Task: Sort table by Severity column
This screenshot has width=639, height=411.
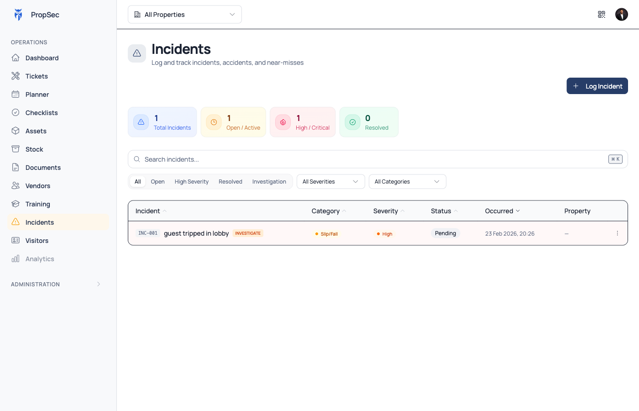Action: [x=389, y=211]
